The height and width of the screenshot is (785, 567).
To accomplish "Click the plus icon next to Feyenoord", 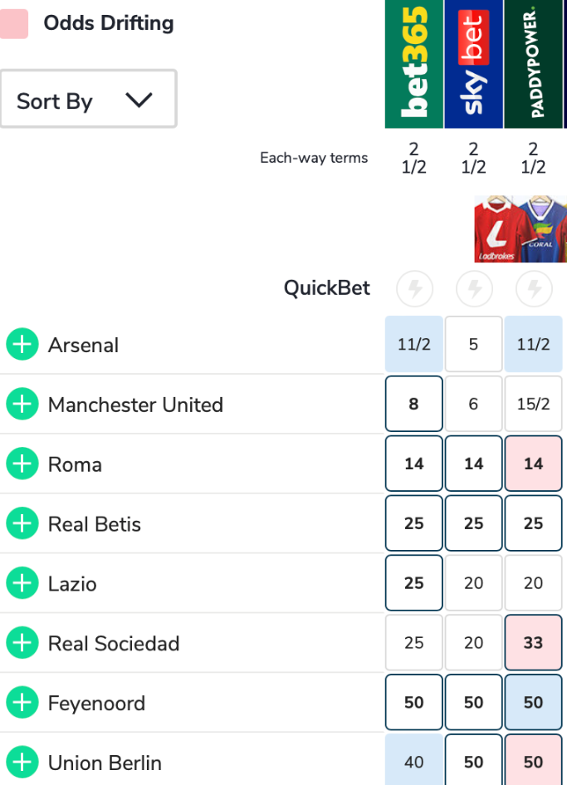I will tap(22, 703).
